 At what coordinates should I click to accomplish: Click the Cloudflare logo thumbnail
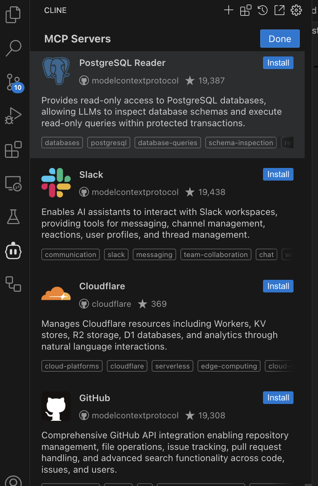pos(56,294)
